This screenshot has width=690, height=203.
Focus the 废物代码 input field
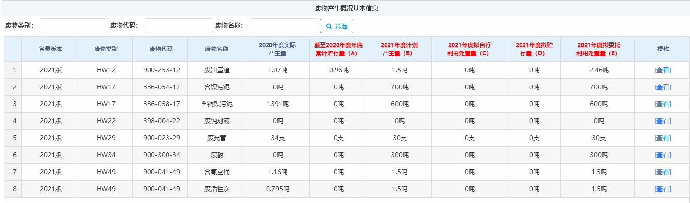coord(178,26)
